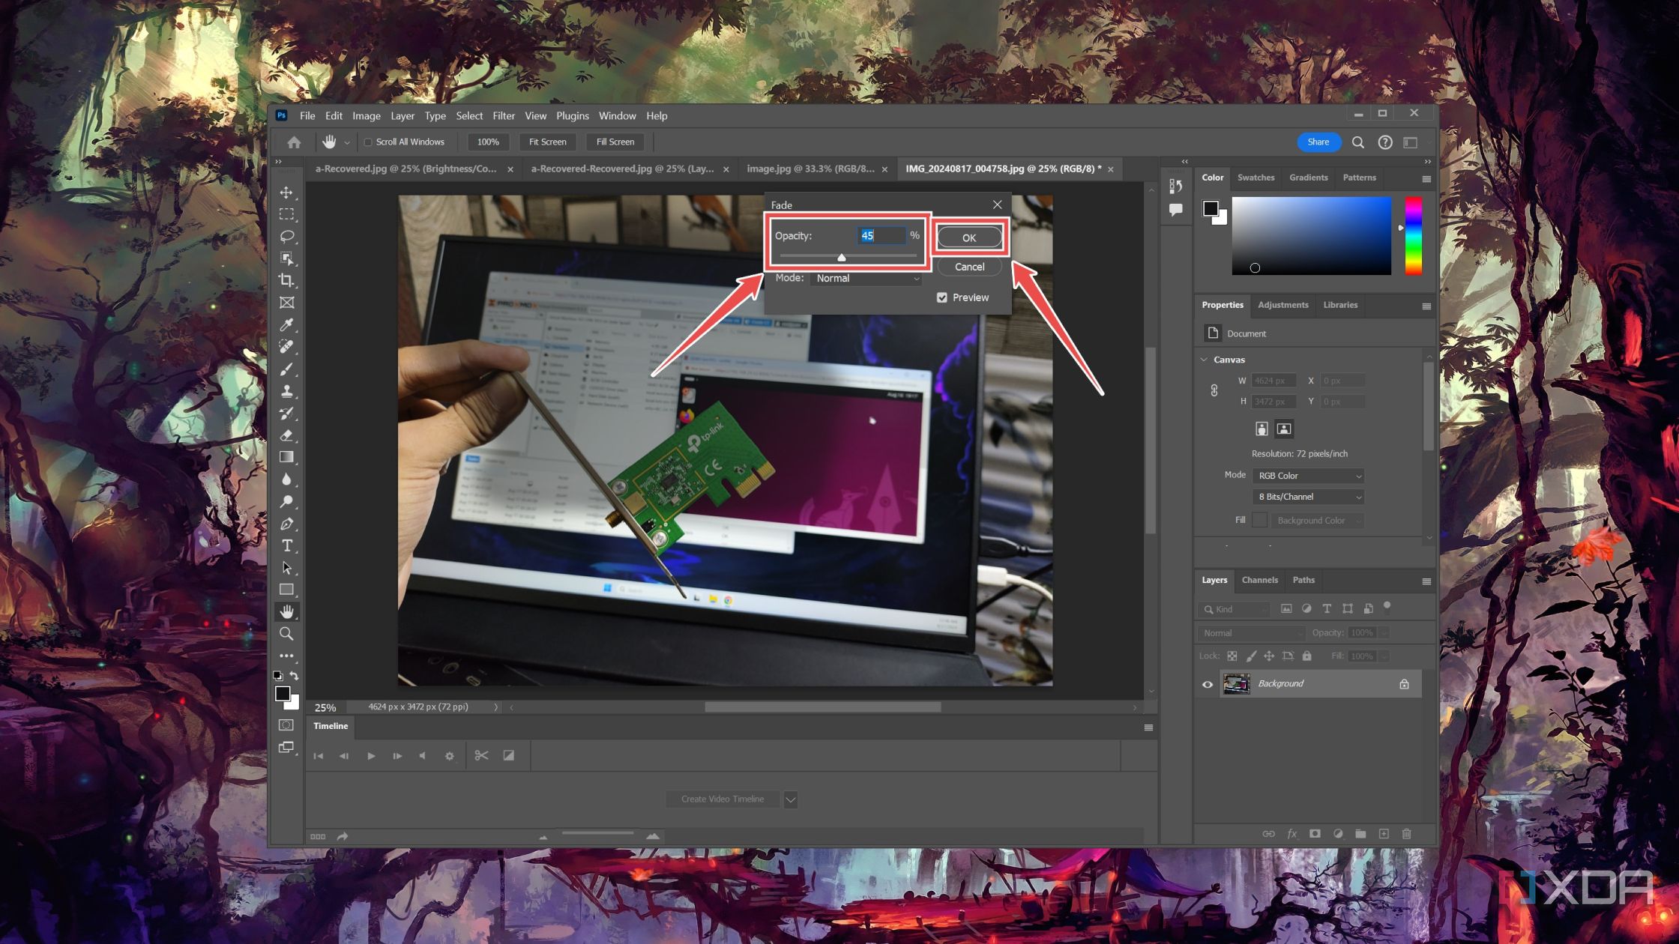Delete layer with trash icon

coord(1406,833)
